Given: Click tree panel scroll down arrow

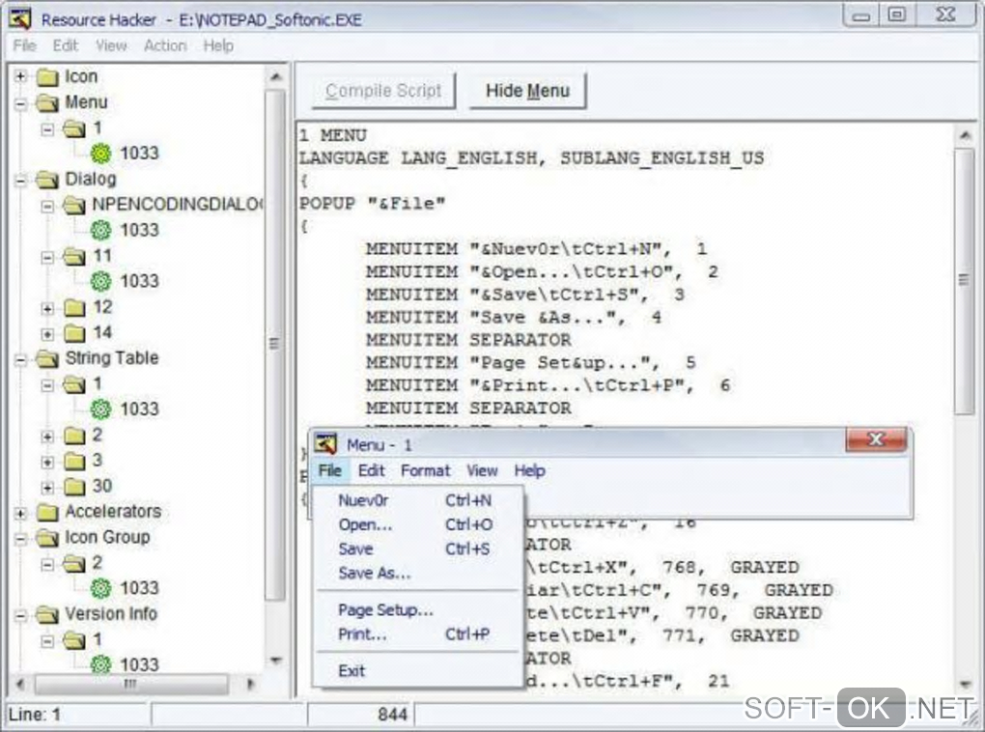Looking at the screenshot, I should click(275, 661).
